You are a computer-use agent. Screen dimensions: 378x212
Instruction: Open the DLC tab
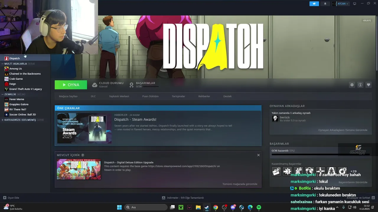[93, 96]
